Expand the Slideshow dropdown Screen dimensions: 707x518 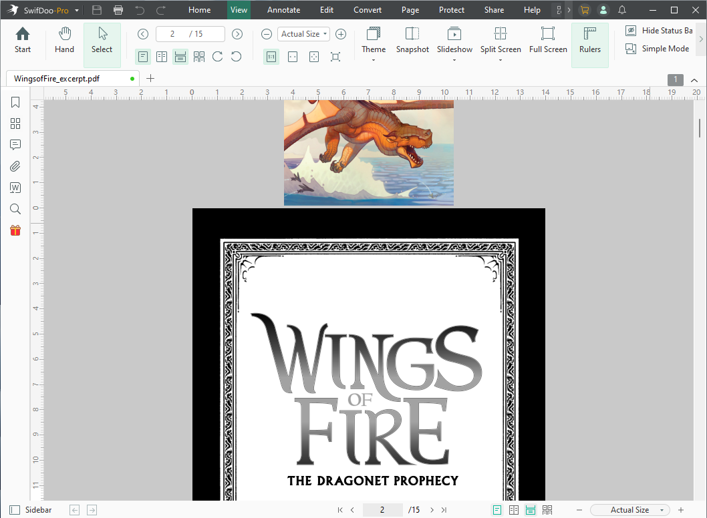tap(454, 60)
